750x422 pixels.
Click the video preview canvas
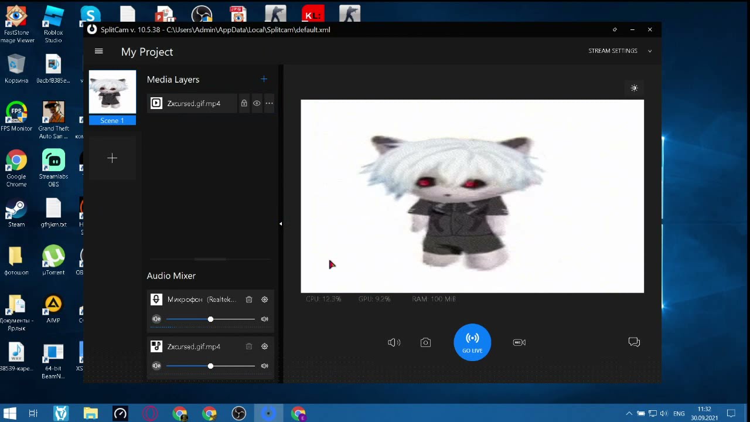point(472,196)
